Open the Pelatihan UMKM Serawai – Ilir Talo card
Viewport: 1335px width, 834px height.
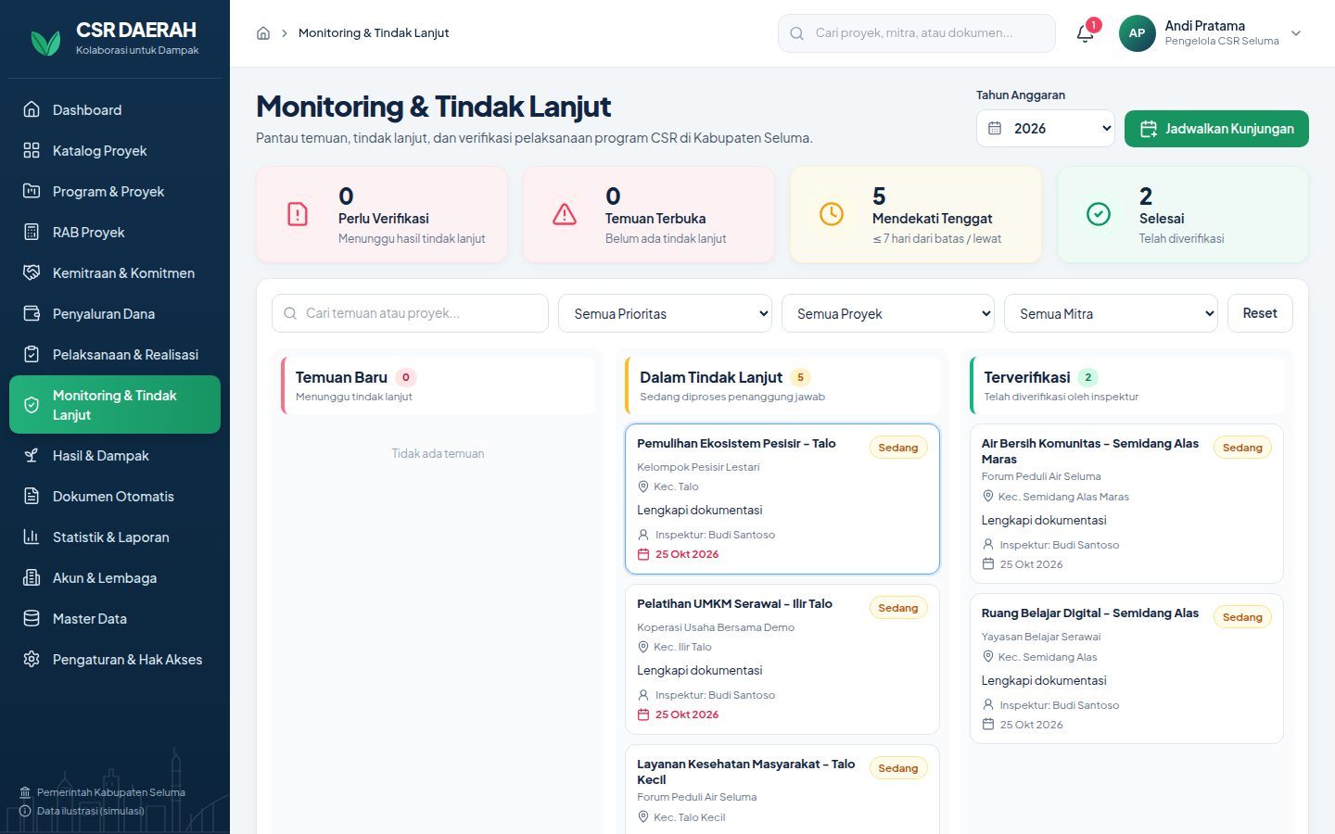[x=782, y=659]
